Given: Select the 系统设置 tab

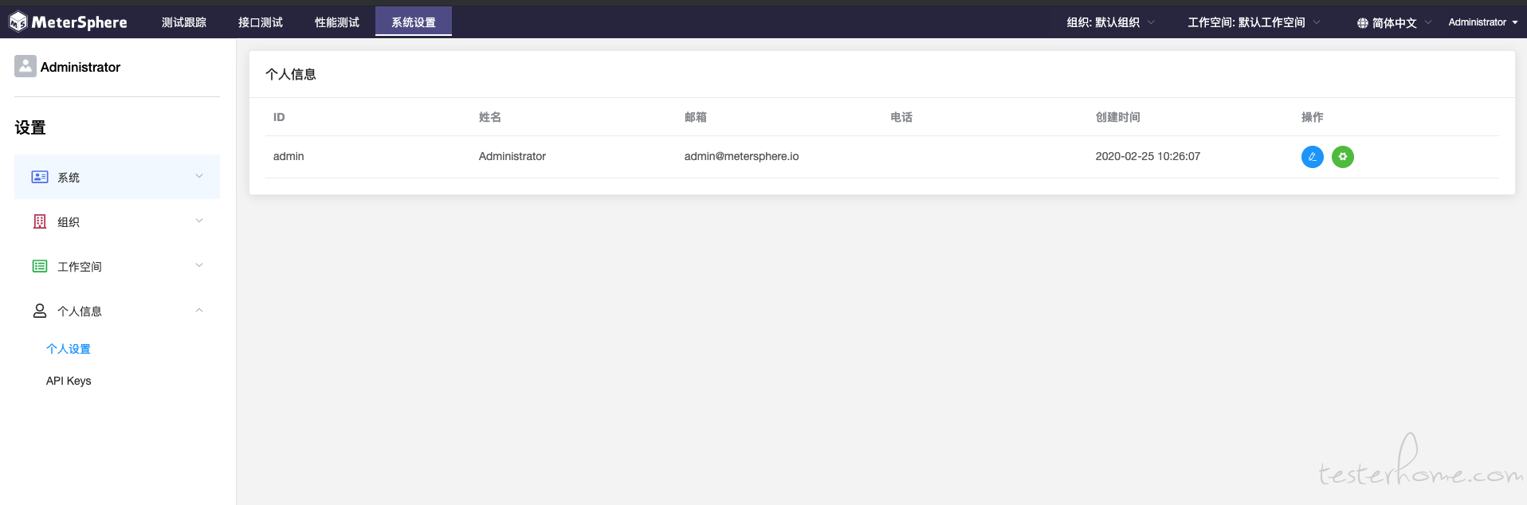Looking at the screenshot, I should (414, 22).
